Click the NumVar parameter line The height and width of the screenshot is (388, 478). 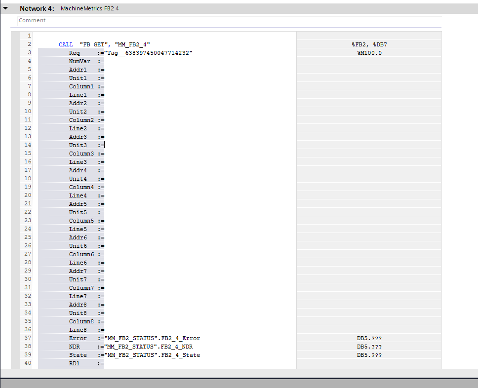pyautogui.click(x=80, y=61)
